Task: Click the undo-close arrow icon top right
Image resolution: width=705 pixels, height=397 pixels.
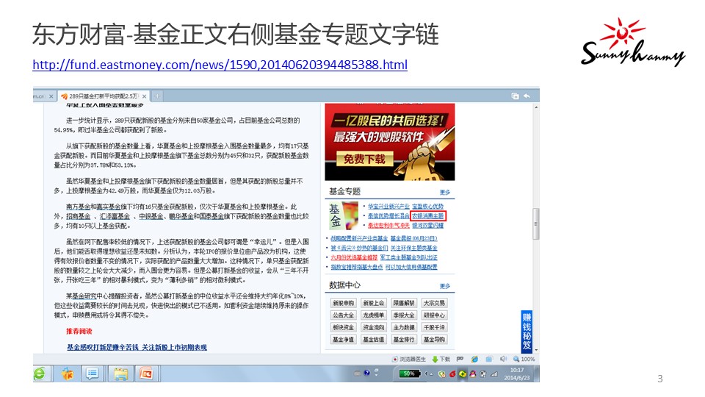Action: tap(527, 96)
